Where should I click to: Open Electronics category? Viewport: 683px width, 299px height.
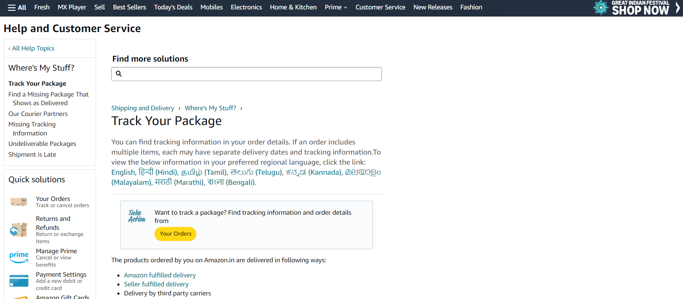pyautogui.click(x=246, y=7)
